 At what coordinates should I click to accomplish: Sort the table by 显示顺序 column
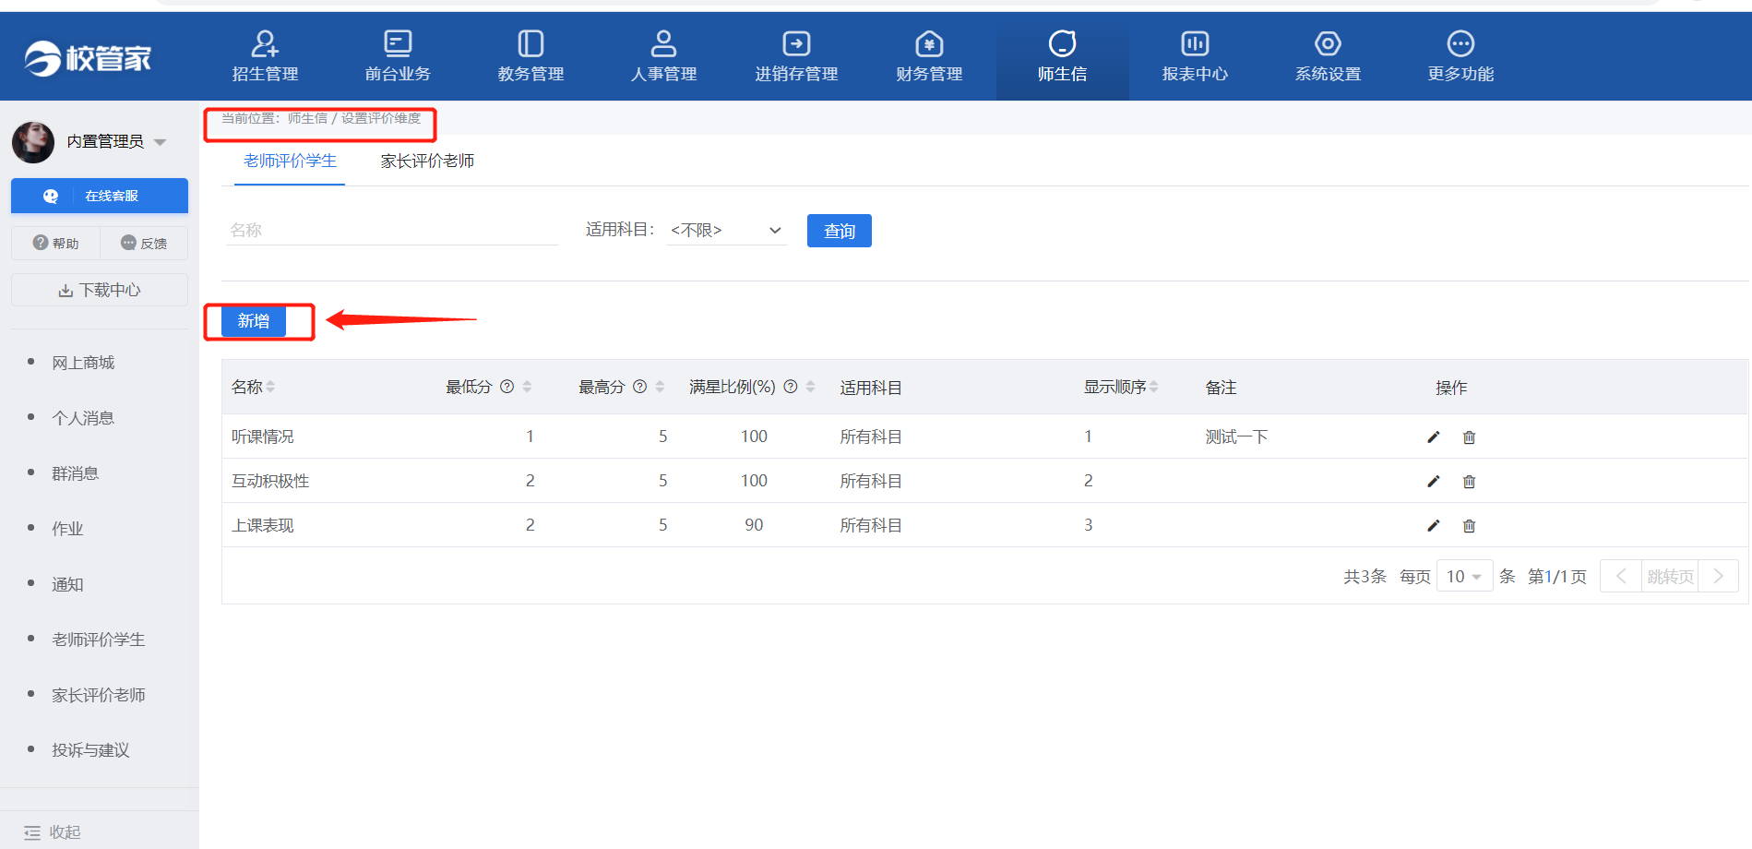1154,387
